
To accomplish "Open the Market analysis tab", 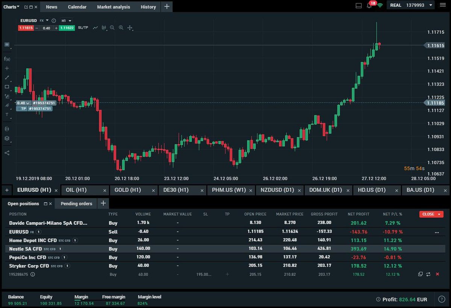I will tap(114, 7).
